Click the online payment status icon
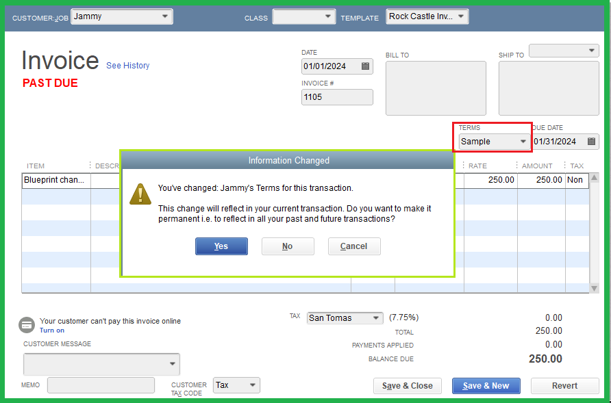Viewport: 611px width, 403px height. [26, 325]
